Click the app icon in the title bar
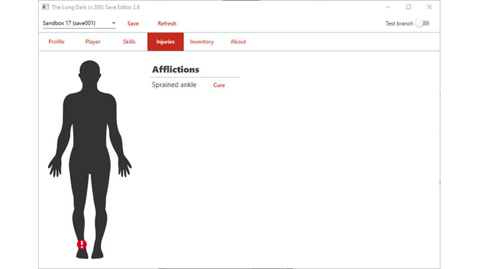The height and width of the screenshot is (269, 479). coord(45,7)
